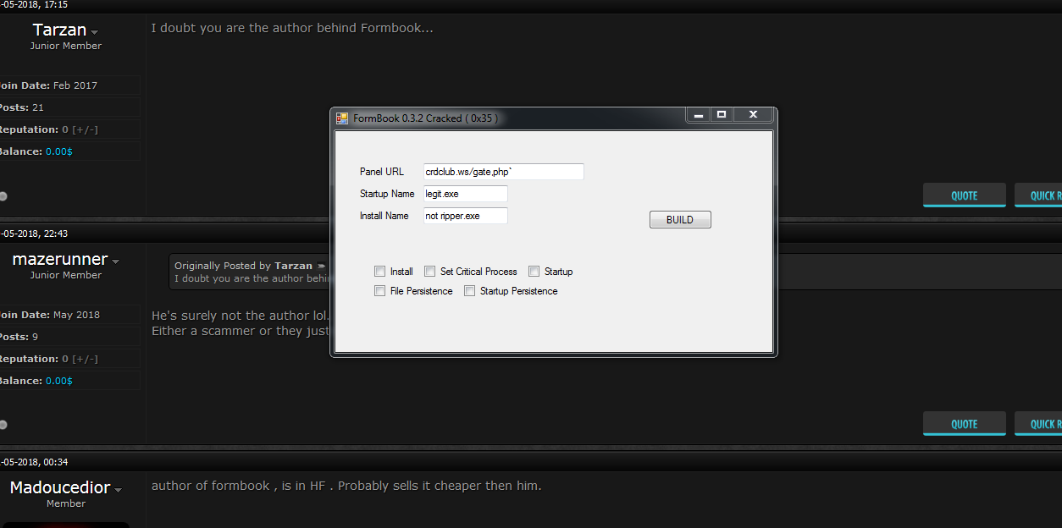
Task: Click the 'Junior Member' rank under mazerunner
Action: click(x=66, y=275)
